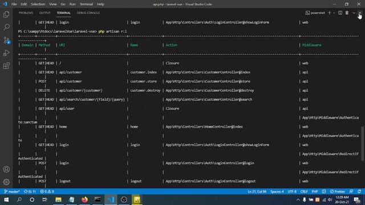The height and width of the screenshot is (205, 365).
Task: Open the Run and Debug view
Action: pos(6,53)
